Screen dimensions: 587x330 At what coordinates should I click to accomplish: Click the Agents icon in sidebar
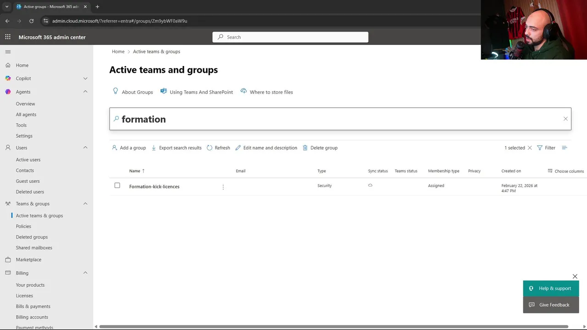pyautogui.click(x=8, y=92)
